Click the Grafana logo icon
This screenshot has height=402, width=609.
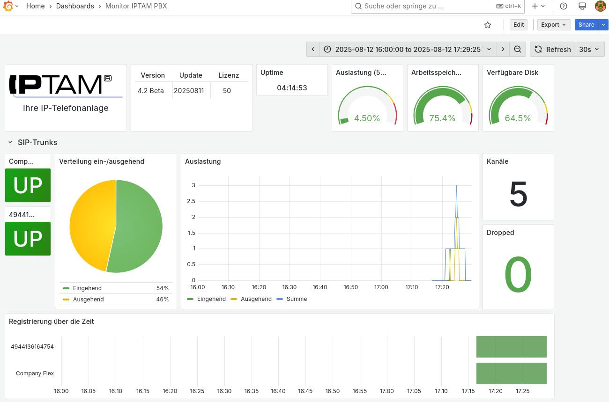pos(8,6)
